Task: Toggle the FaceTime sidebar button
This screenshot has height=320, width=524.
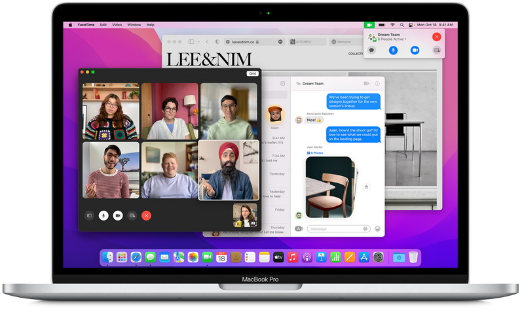Action: (89, 215)
